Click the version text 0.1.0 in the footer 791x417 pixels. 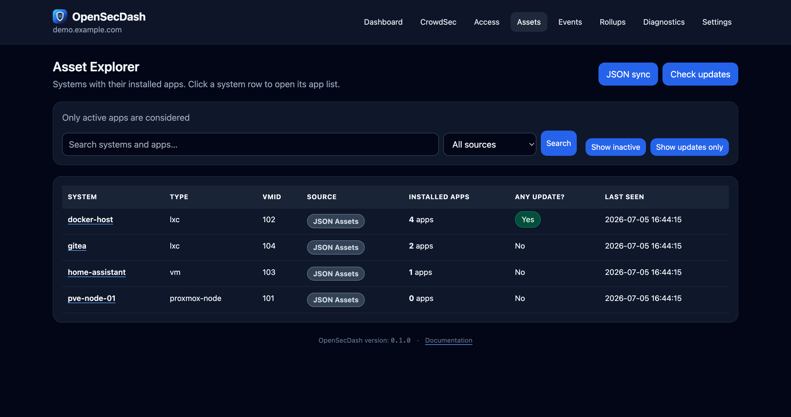point(400,340)
